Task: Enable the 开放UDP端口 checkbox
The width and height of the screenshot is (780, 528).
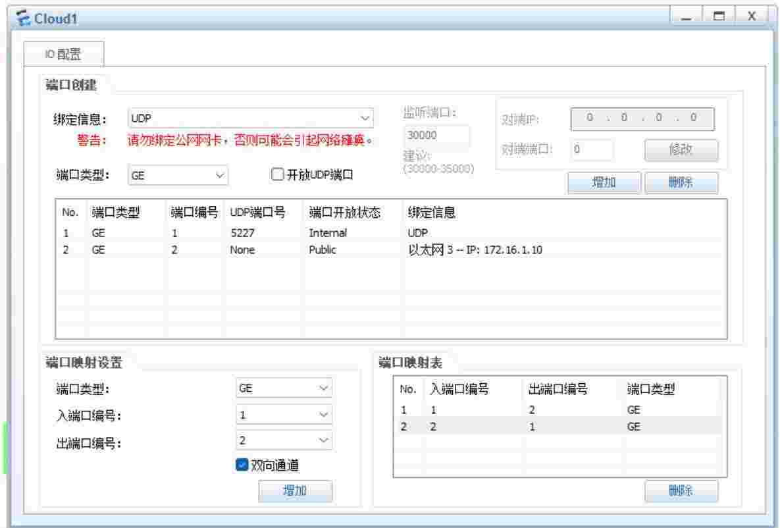Action: click(x=277, y=174)
